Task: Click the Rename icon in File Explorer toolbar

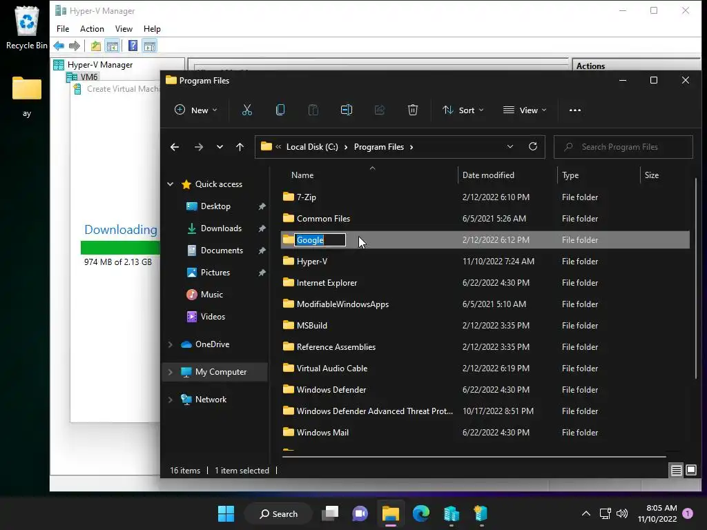Action: pyautogui.click(x=347, y=110)
